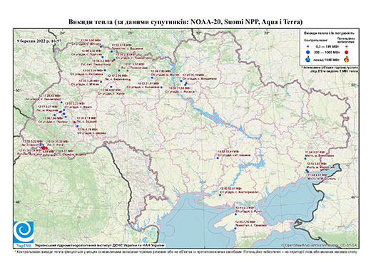This screenshot has width=371, height=262.
Task: Select the 12:45 12,97 МВт marker near Kherson
Action: click(x=220, y=195)
